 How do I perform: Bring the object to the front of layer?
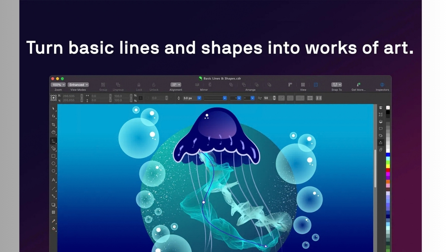(x=231, y=85)
